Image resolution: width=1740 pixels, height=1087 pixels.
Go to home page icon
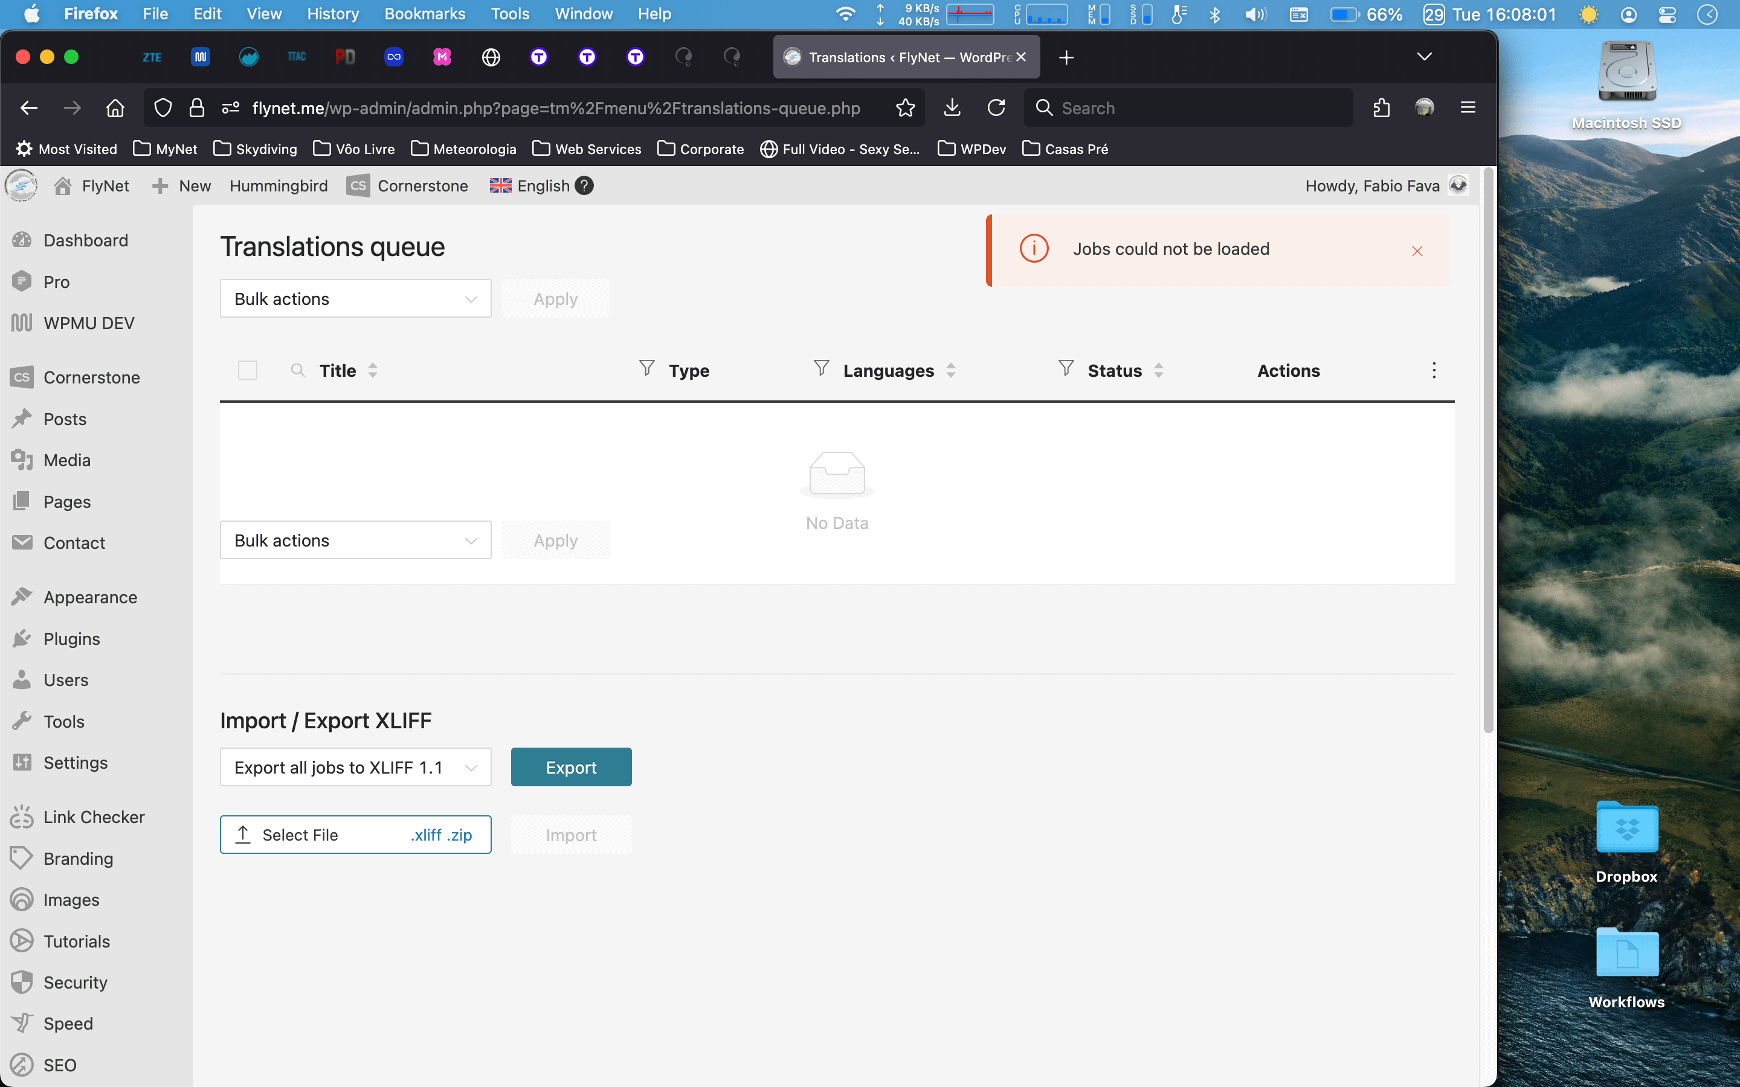pyautogui.click(x=115, y=108)
